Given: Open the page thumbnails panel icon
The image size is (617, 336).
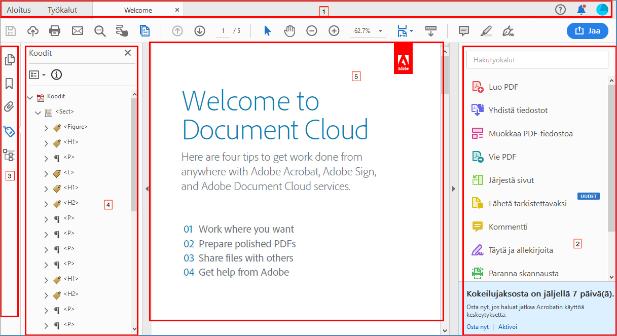Looking at the screenshot, I should (9, 60).
